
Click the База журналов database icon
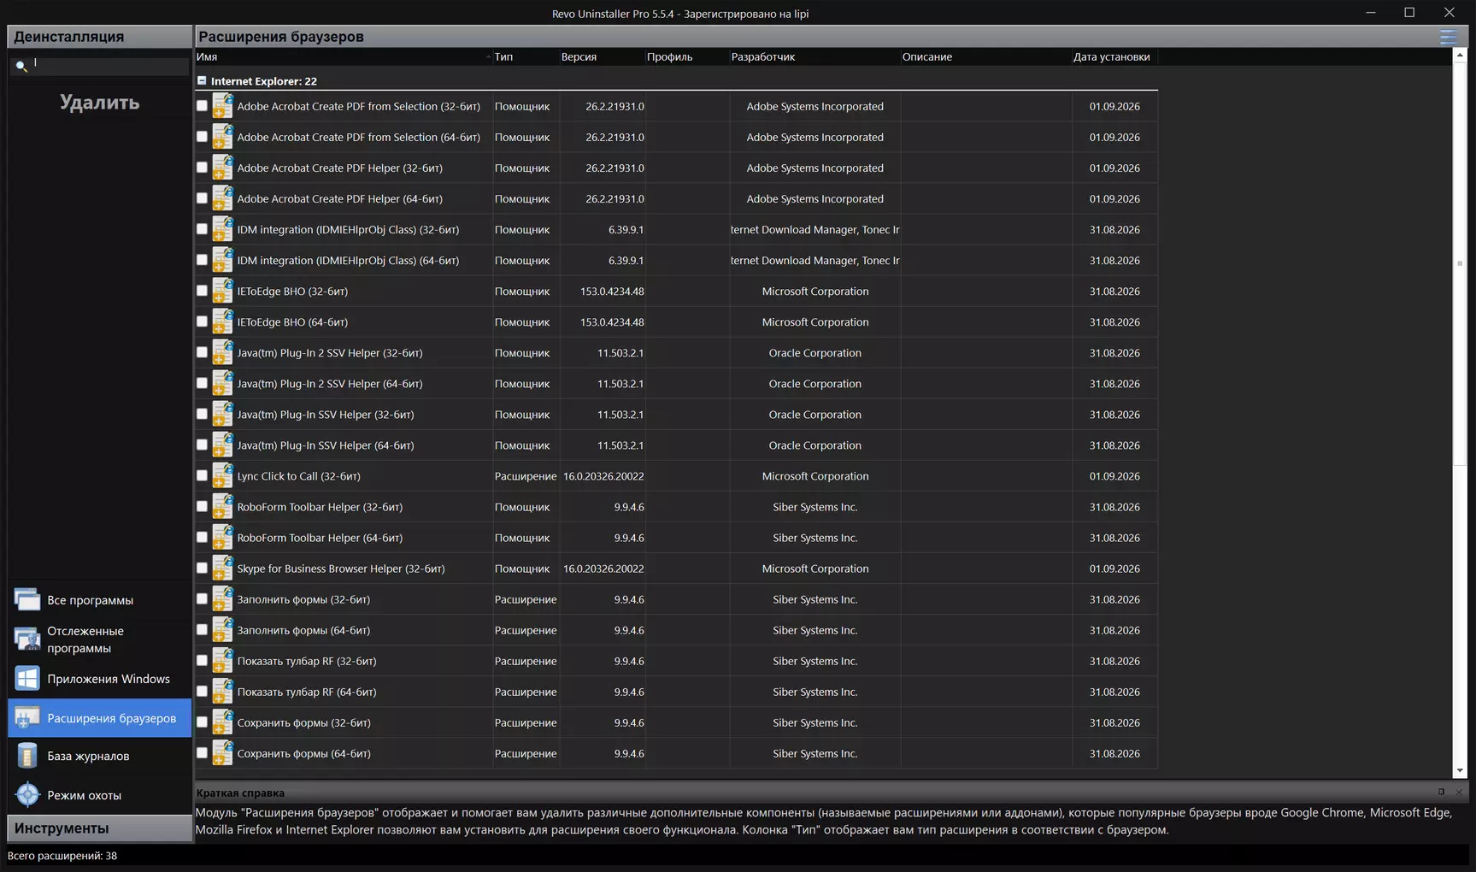click(x=27, y=756)
